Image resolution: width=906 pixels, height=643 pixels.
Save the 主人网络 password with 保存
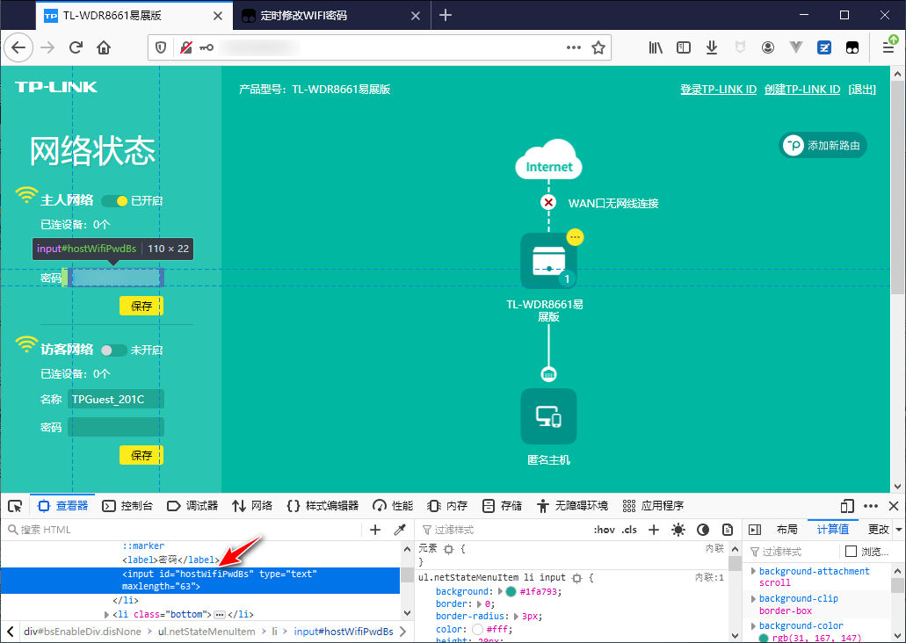[x=141, y=306]
